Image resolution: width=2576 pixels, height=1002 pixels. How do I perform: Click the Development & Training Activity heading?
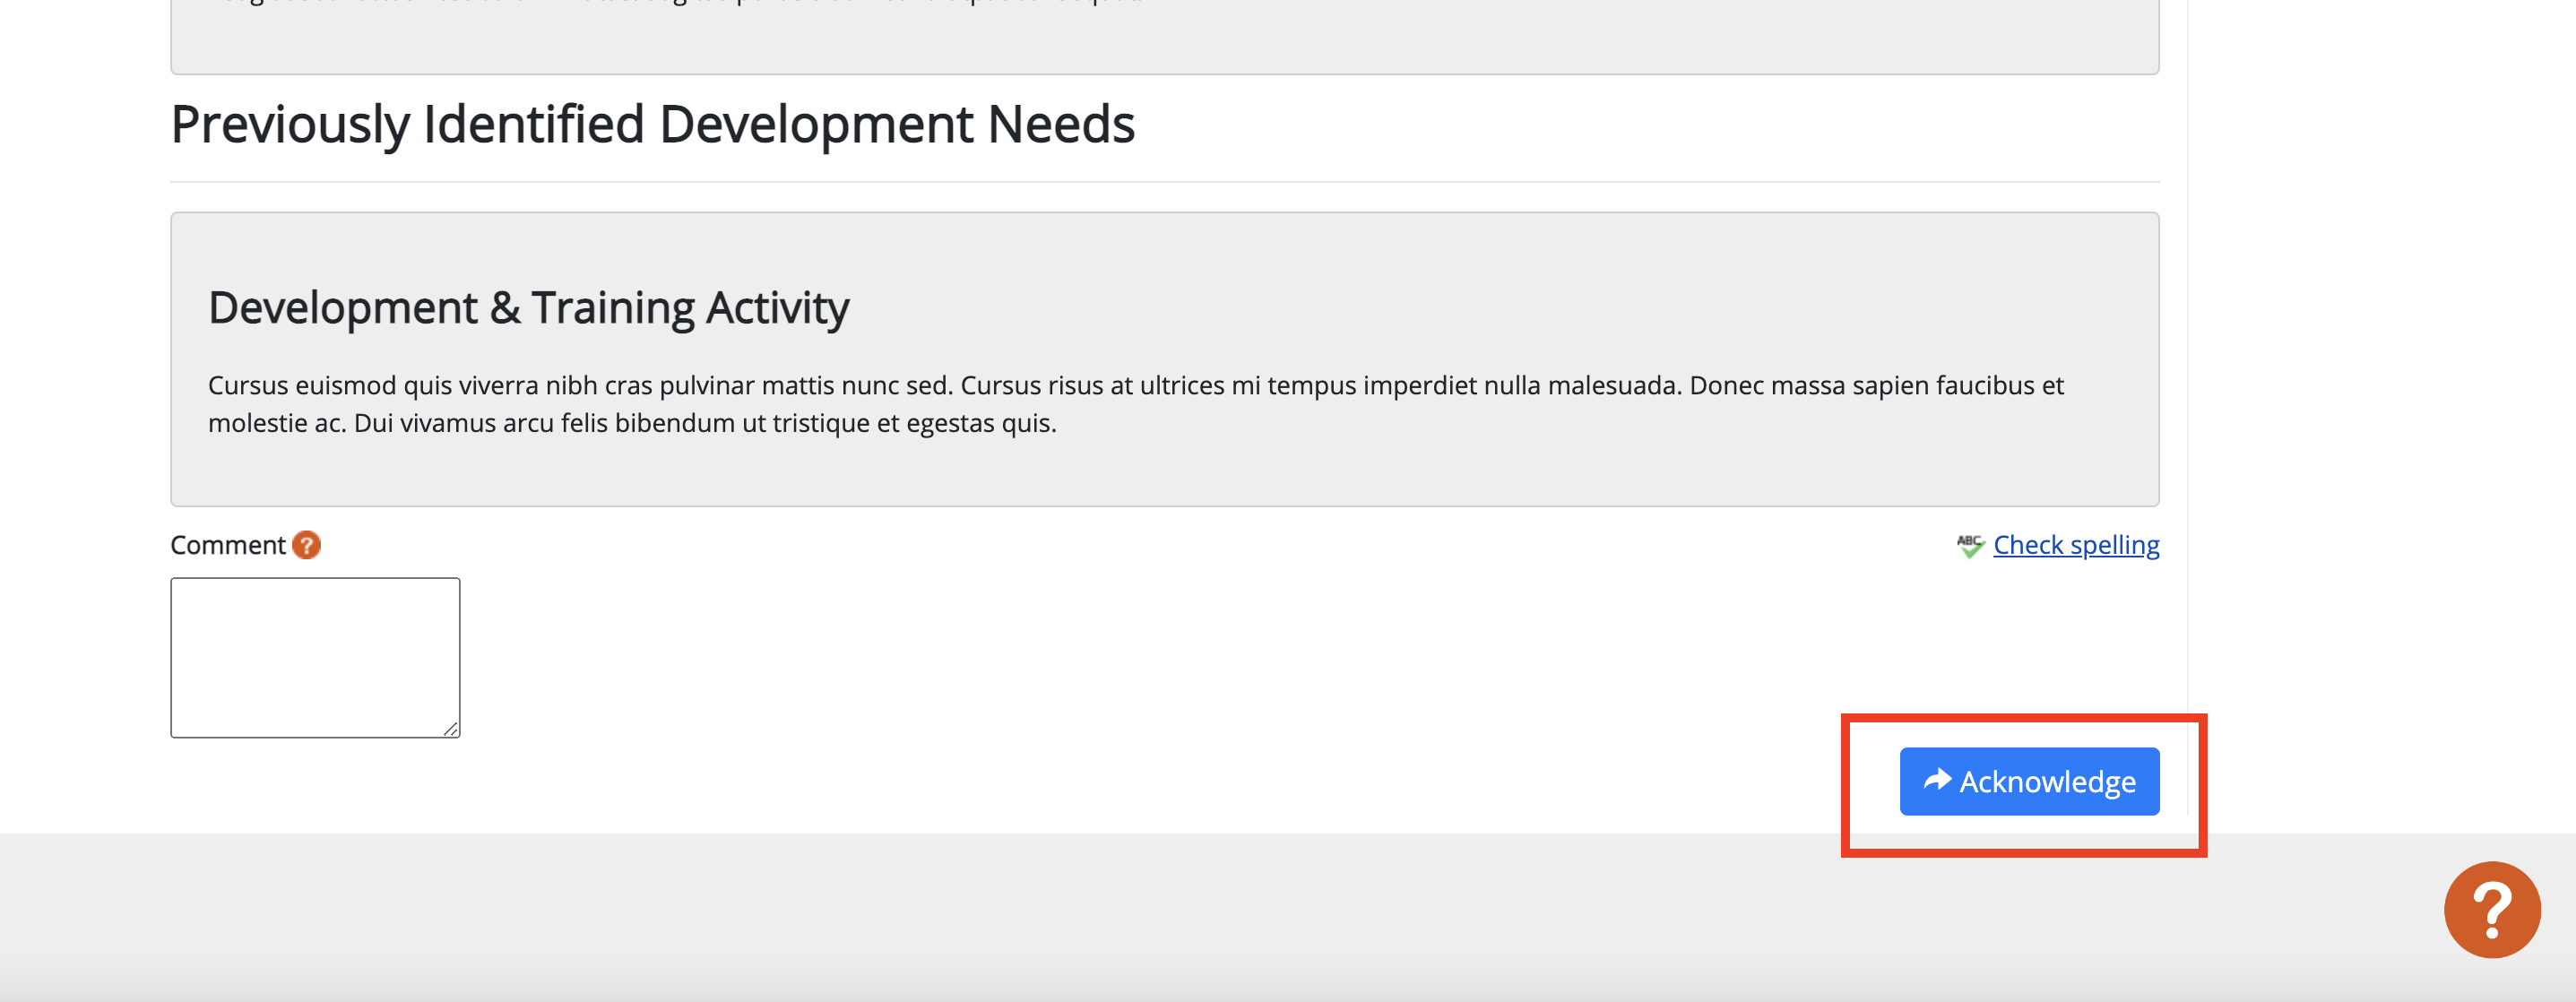[x=528, y=308]
